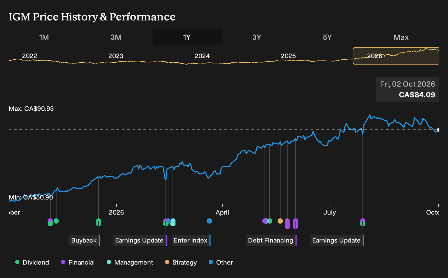Click the highlighted 2026 range selector window
Image resolution: width=448 pixels, height=278 pixels.
396,56
